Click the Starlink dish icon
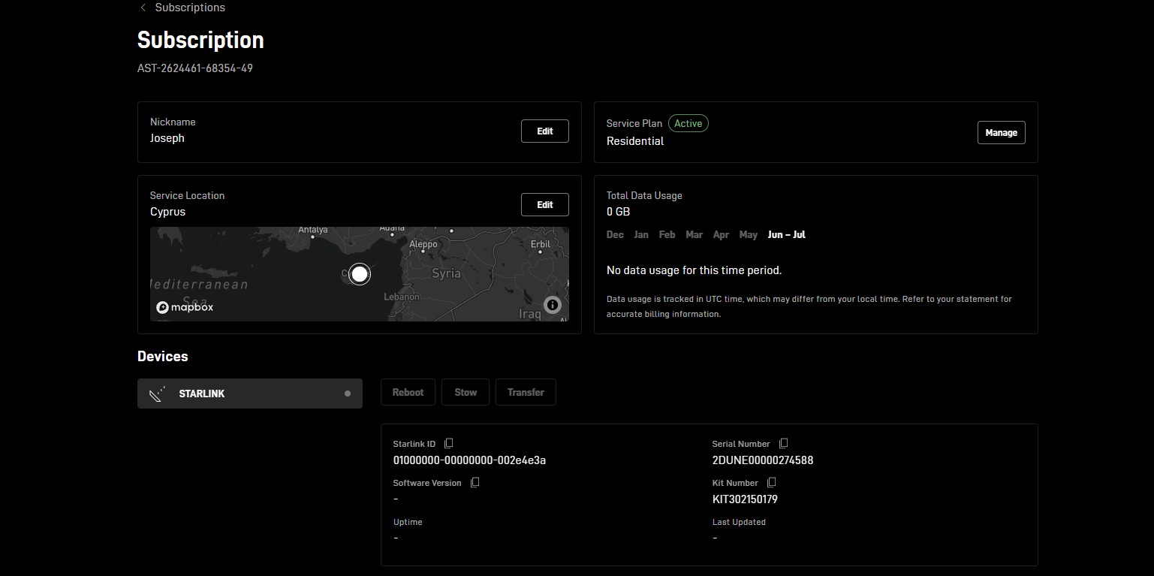This screenshot has height=576, width=1154. point(157,394)
